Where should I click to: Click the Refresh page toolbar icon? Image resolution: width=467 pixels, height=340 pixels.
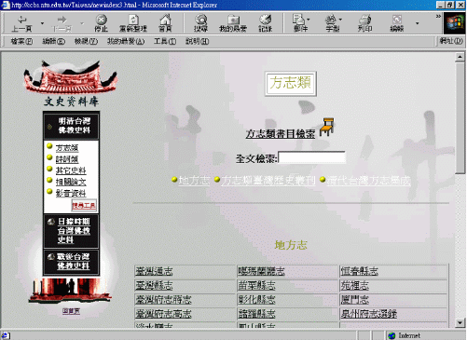click(x=133, y=20)
